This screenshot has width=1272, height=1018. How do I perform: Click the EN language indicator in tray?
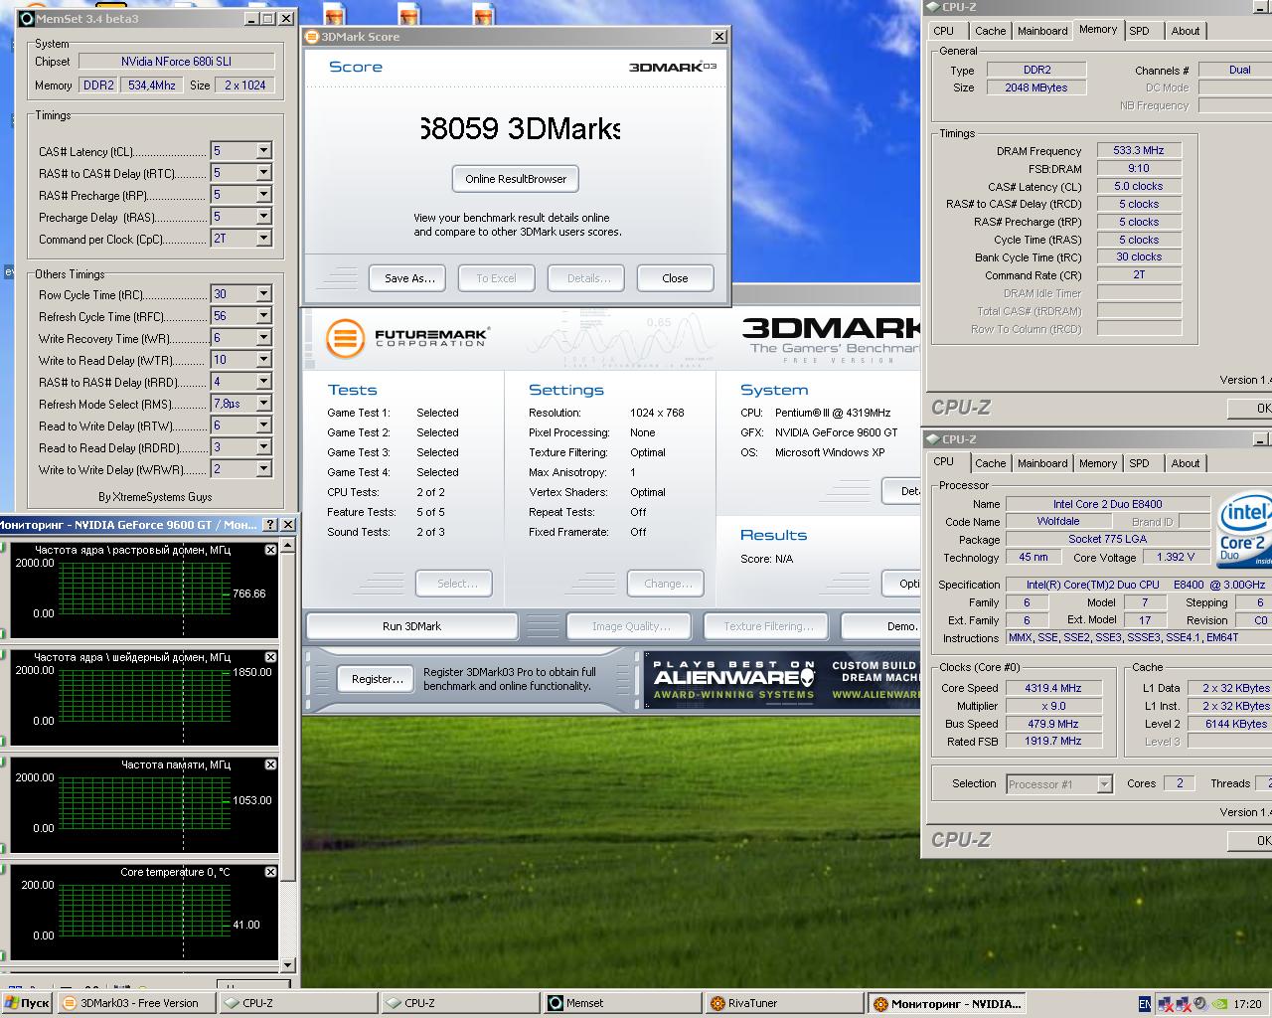pos(1145,1004)
